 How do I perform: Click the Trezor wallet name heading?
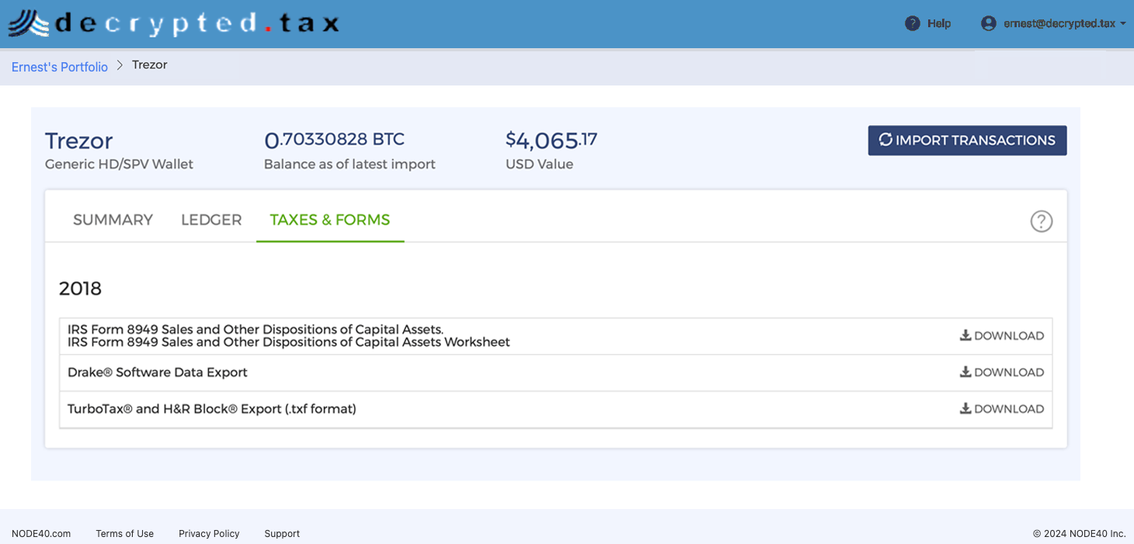tap(79, 141)
